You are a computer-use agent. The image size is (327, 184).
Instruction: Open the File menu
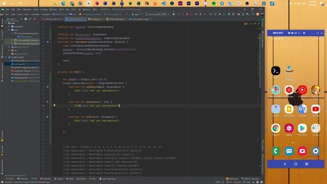pyautogui.click(x=8, y=9)
